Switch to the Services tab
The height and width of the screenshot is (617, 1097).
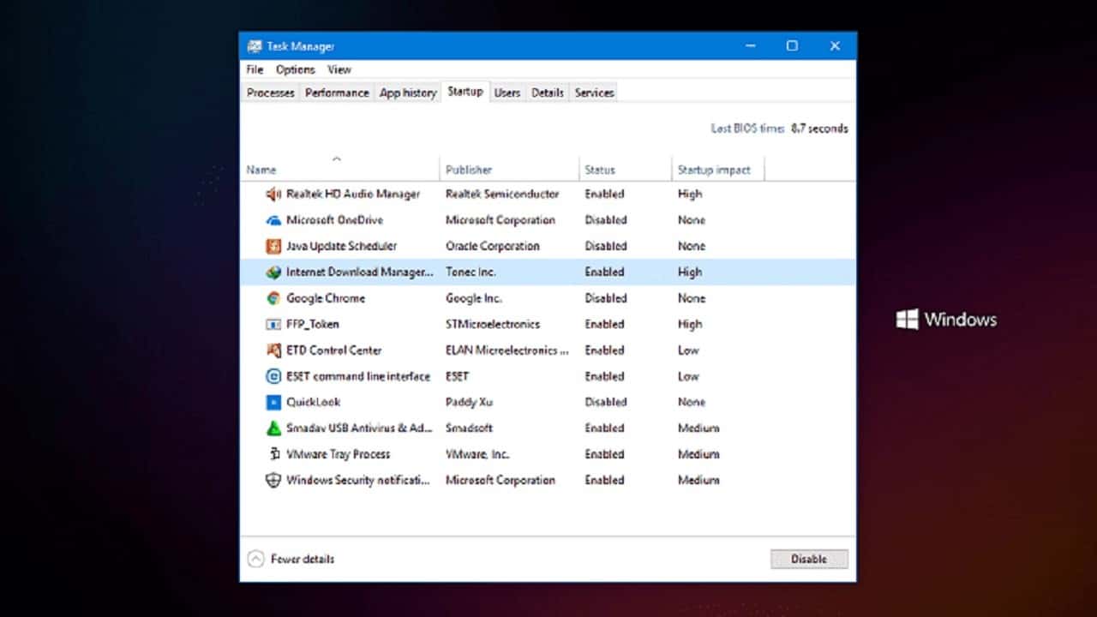[x=594, y=93]
